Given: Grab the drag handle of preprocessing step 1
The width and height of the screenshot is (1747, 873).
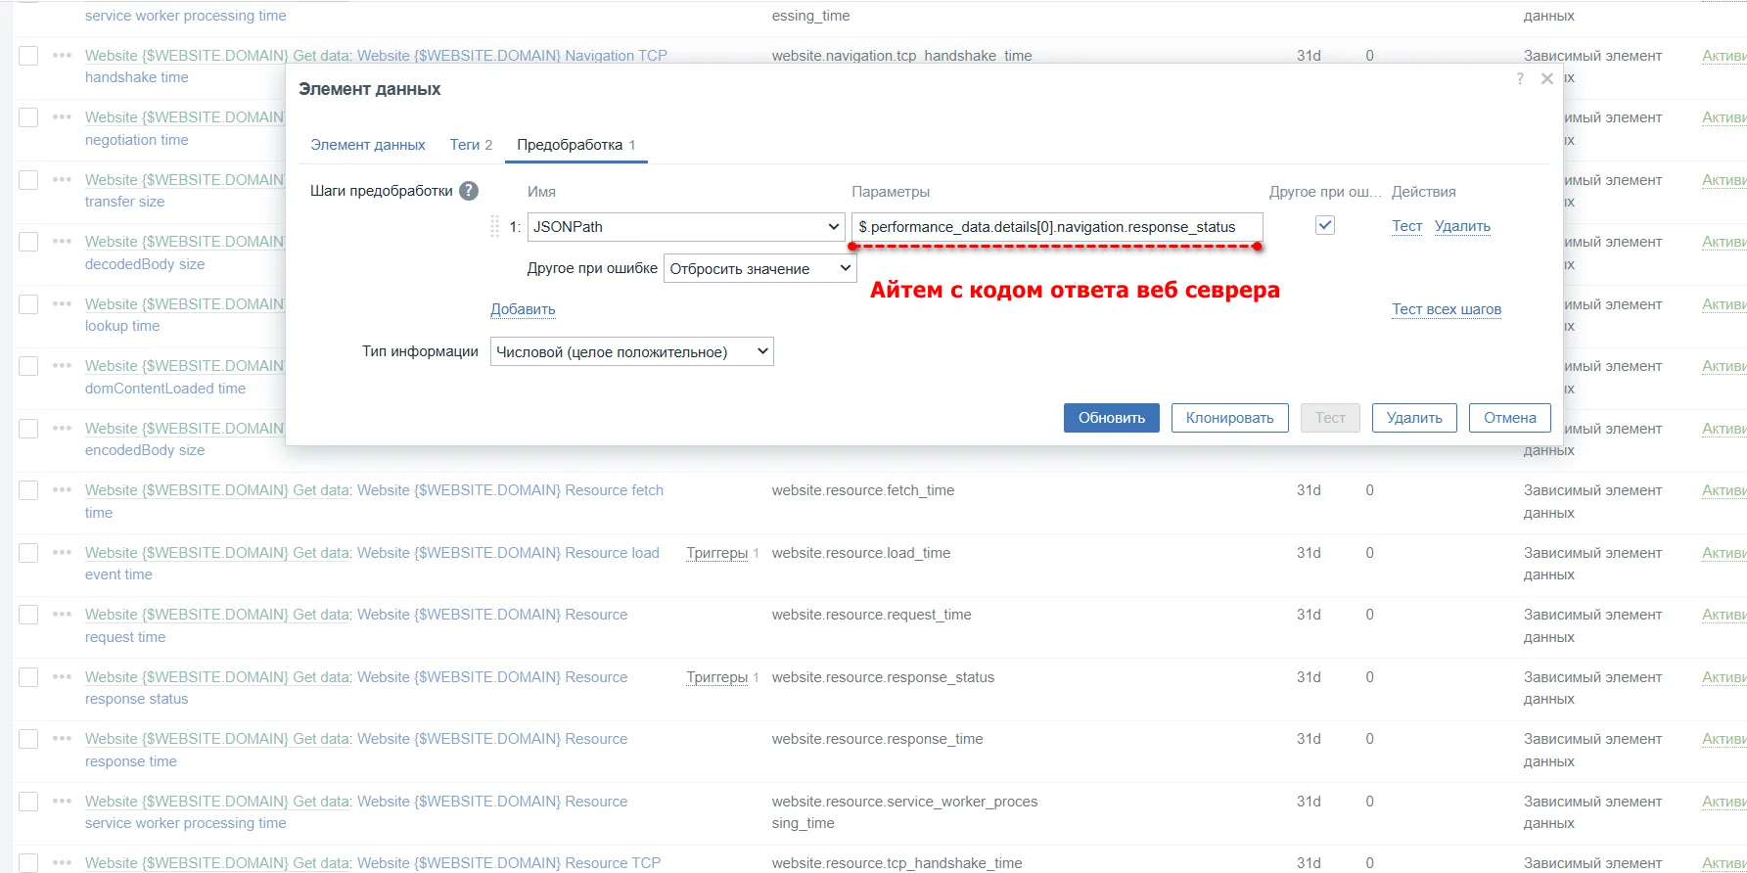Looking at the screenshot, I should click(495, 227).
